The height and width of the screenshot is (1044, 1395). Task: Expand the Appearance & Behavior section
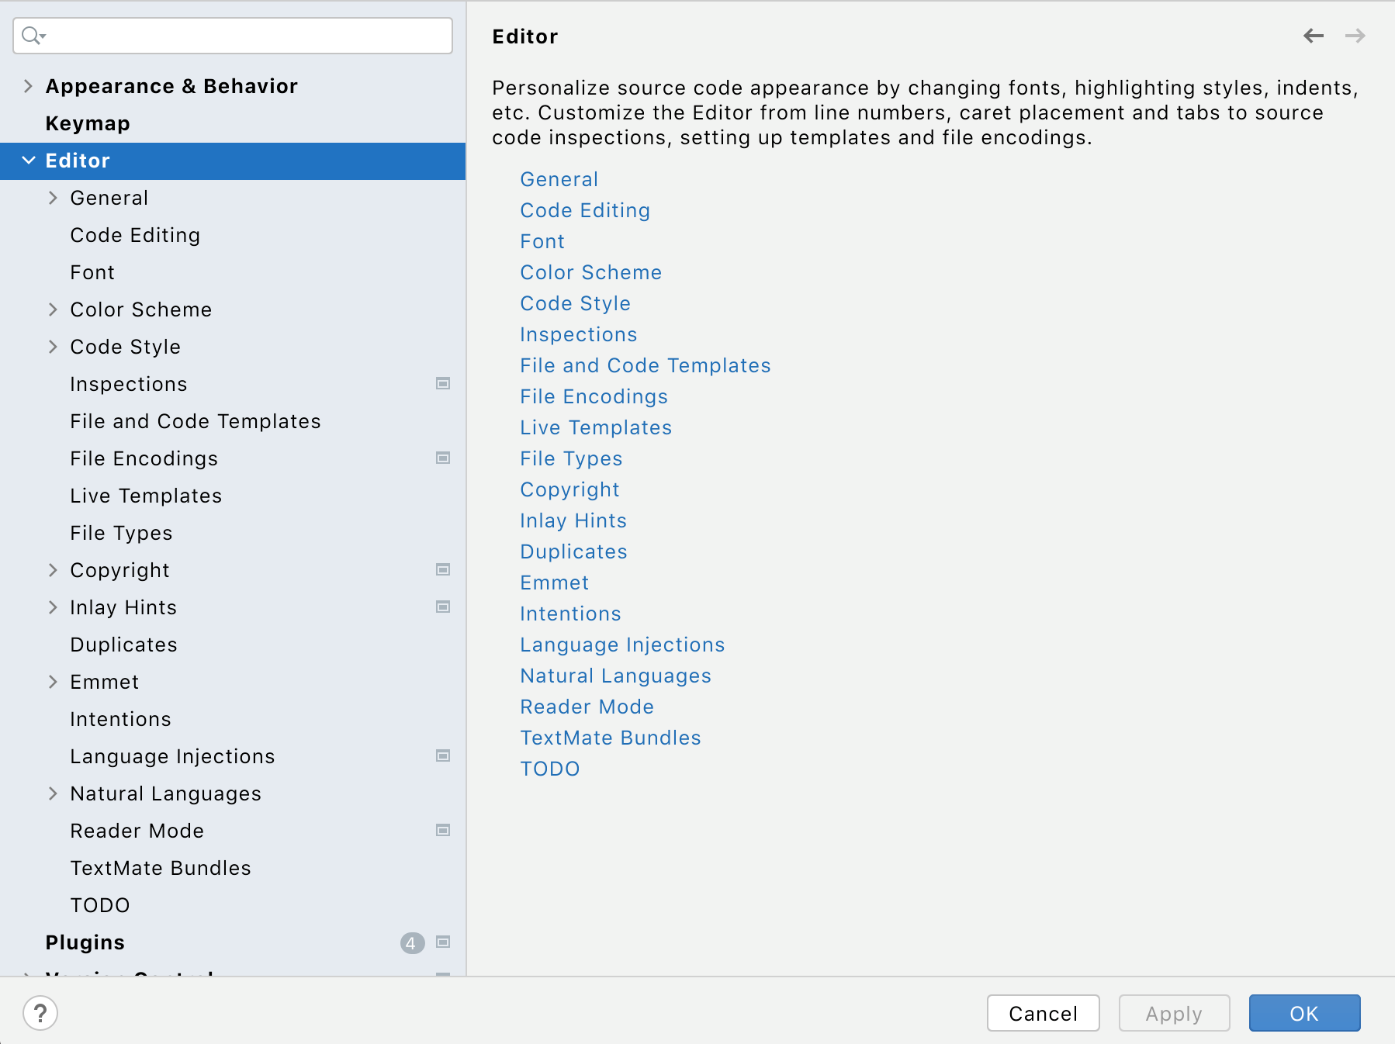pyautogui.click(x=28, y=86)
